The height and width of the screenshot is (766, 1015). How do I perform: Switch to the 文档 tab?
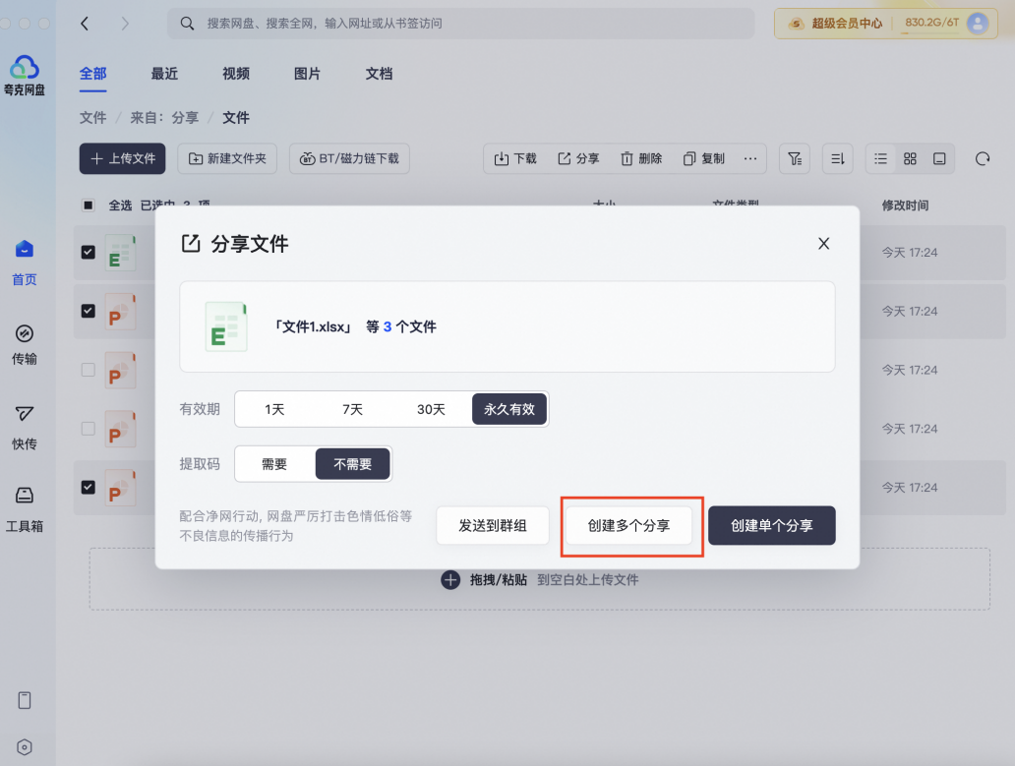[x=379, y=74]
